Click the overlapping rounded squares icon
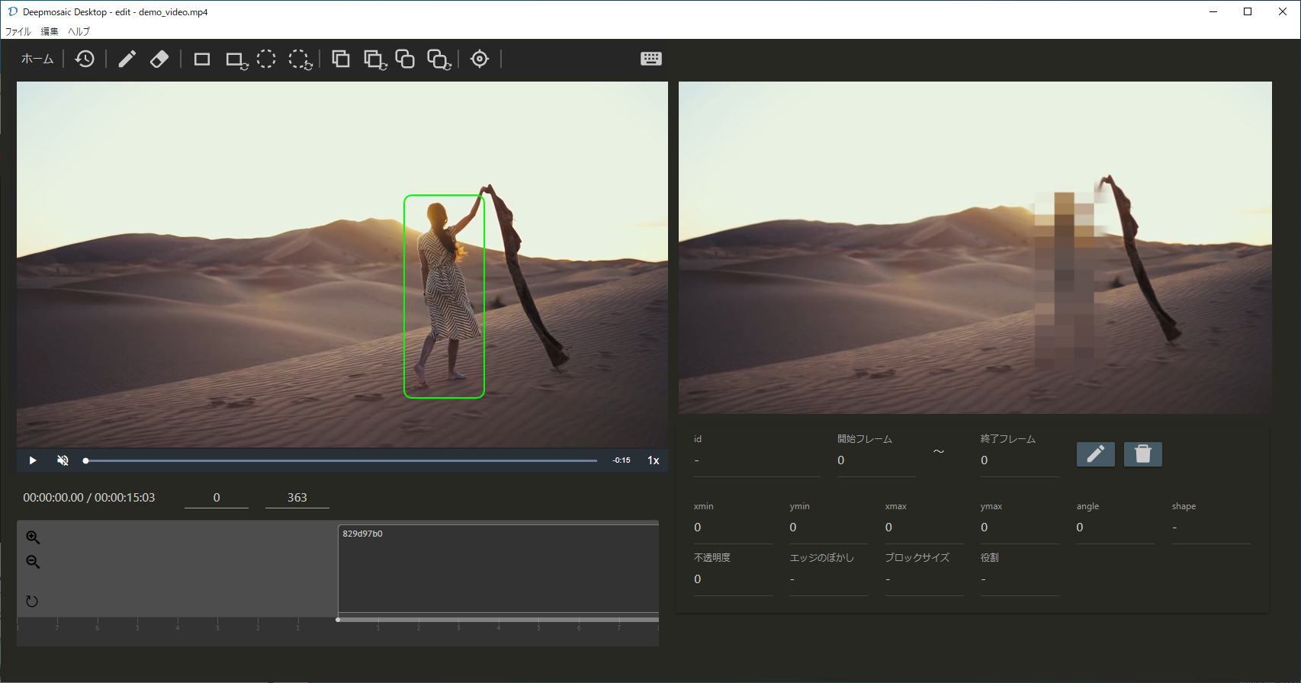The height and width of the screenshot is (683, 1301). (405, 59)
